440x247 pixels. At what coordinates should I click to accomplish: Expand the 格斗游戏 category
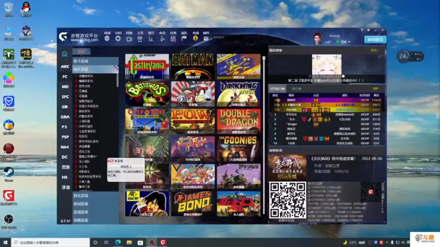[95, 61]
